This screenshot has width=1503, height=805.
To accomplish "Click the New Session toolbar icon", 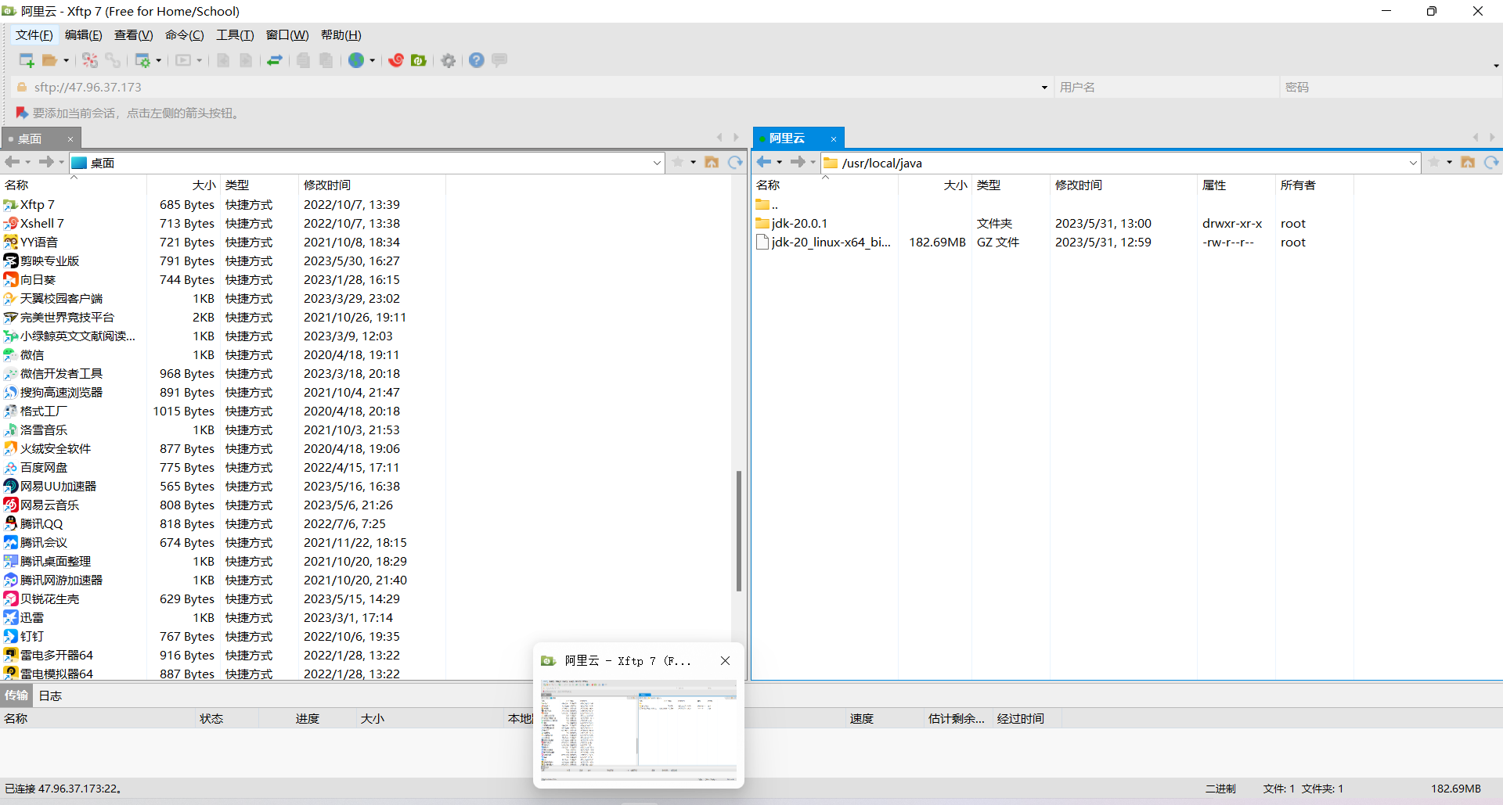I will pyautogui.click(x=26, y=60).
